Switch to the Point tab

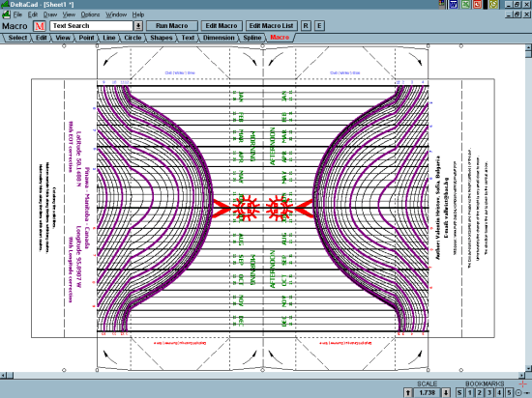pos(86,38)
